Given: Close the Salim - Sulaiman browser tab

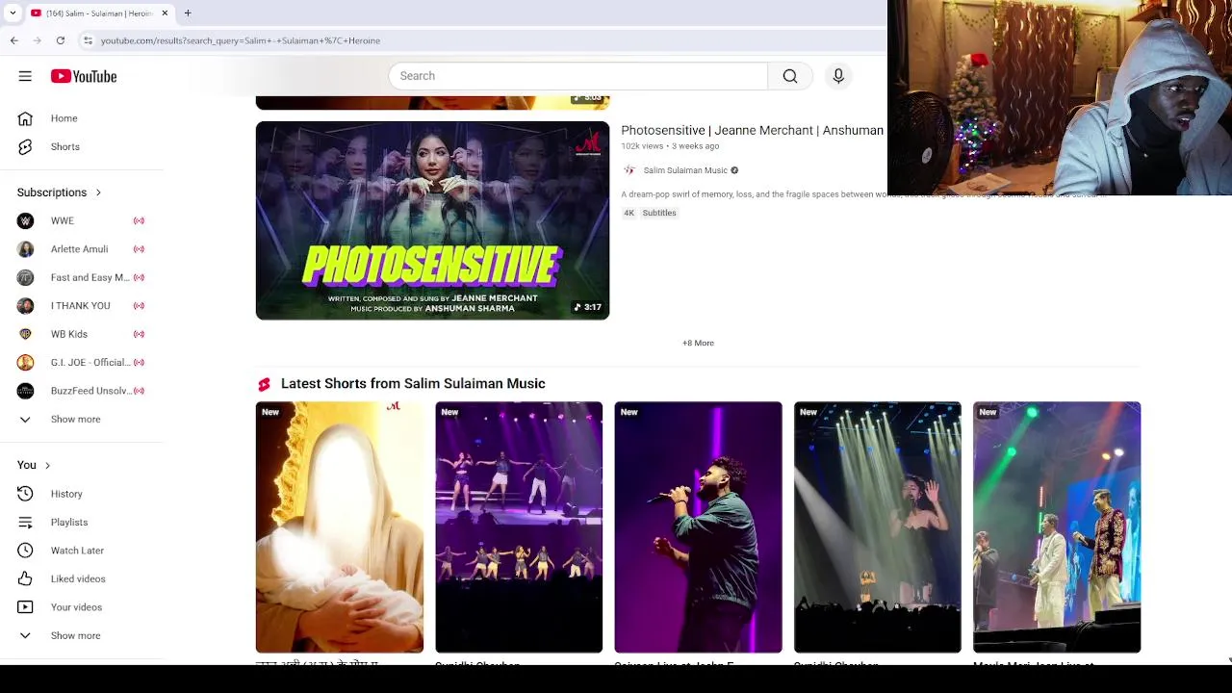Looking at the screenshot, I should pos(165,13).
